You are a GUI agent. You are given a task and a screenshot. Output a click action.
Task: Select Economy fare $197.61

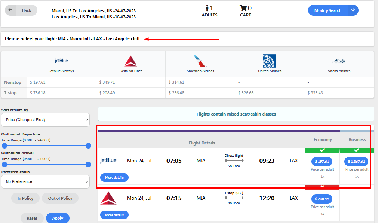coord(322,162)
